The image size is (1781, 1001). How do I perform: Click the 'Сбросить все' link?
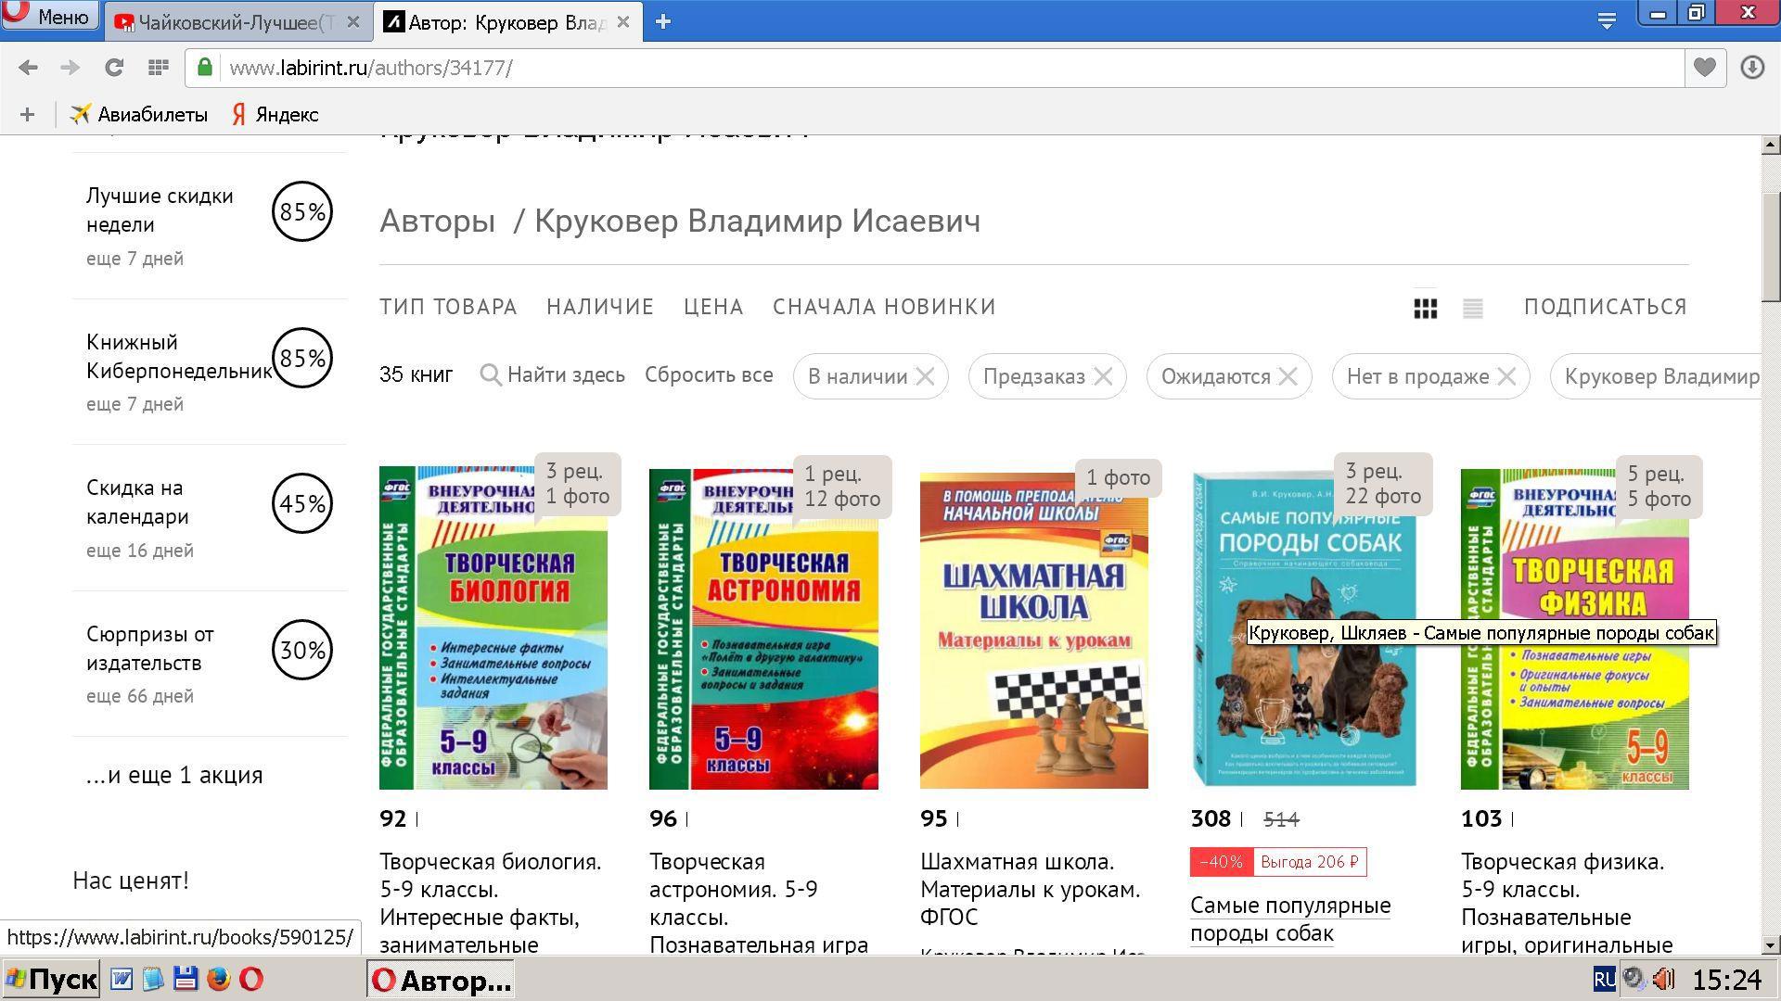(x=709, y=375)
